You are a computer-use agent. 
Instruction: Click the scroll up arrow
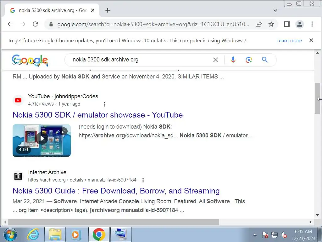tap(318, 53)
